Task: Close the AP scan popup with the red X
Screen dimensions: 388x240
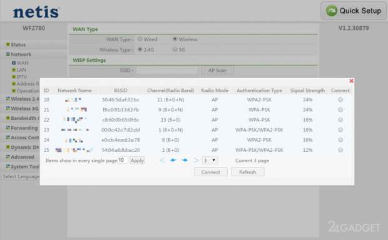Action: tap(351, 81)
